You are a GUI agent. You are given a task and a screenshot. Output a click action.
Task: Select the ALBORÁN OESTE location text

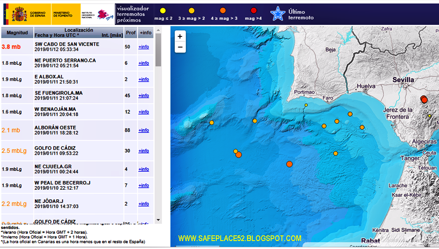click(55, 128)
